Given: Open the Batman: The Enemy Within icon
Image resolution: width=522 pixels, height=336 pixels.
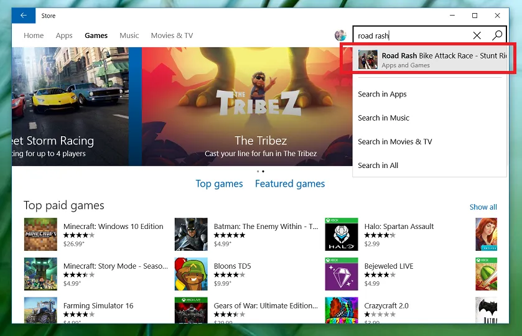Looking at the screenshot, I should 191,234.
